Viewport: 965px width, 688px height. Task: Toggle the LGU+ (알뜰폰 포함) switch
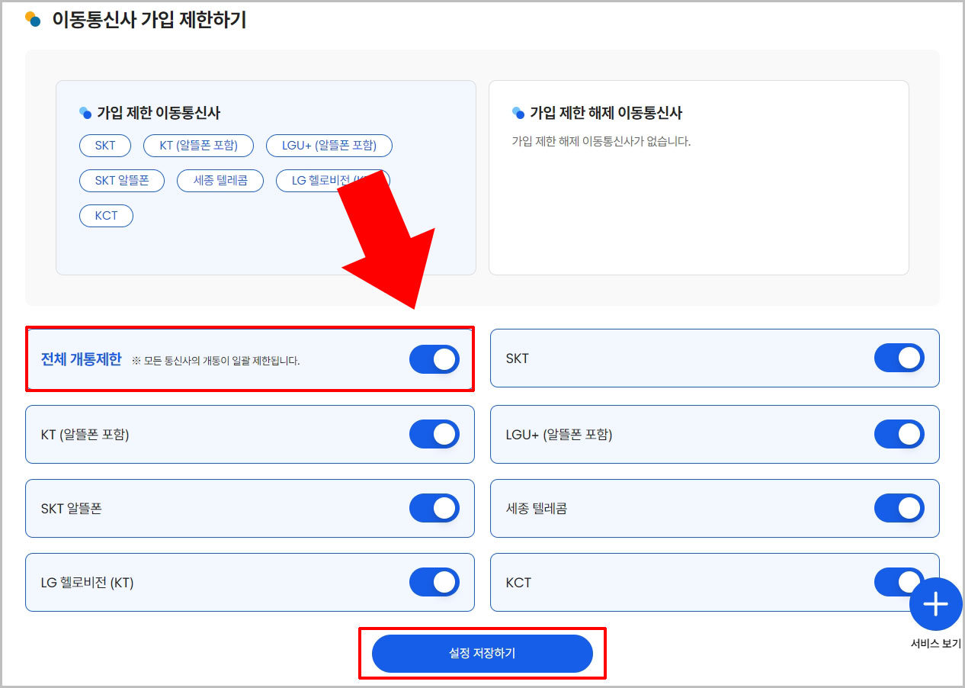pyautogui.click(x=899, y=434)
